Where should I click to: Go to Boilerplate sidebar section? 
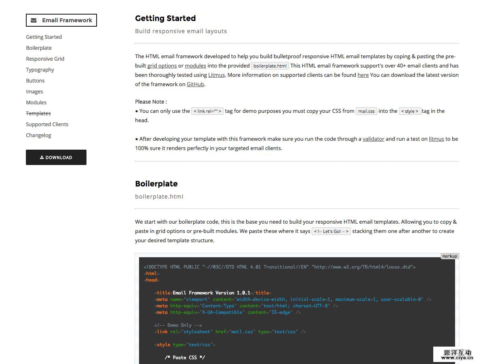pos(39,48)
